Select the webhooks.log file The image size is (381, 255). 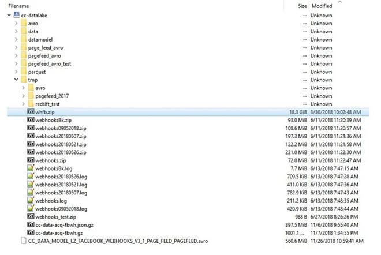[51, 200]
